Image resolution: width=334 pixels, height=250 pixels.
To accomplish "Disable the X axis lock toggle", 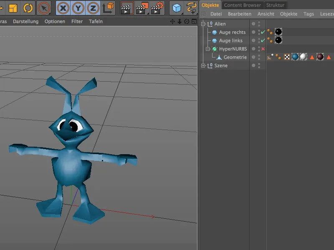I will [x=62, y=7].
